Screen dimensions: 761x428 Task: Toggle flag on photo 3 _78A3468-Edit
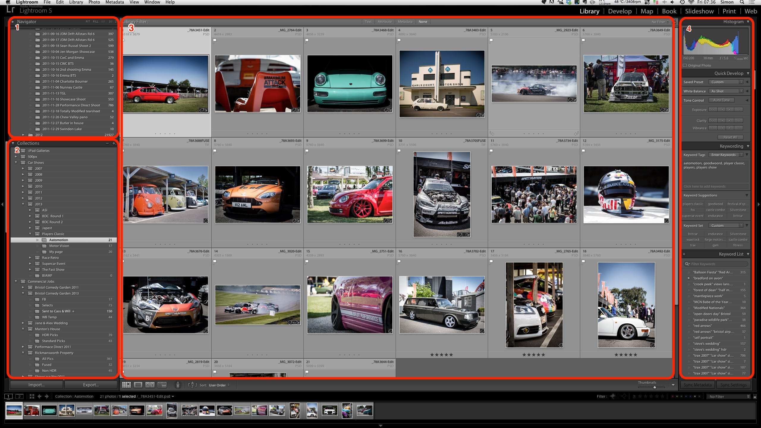pos(307,40)
